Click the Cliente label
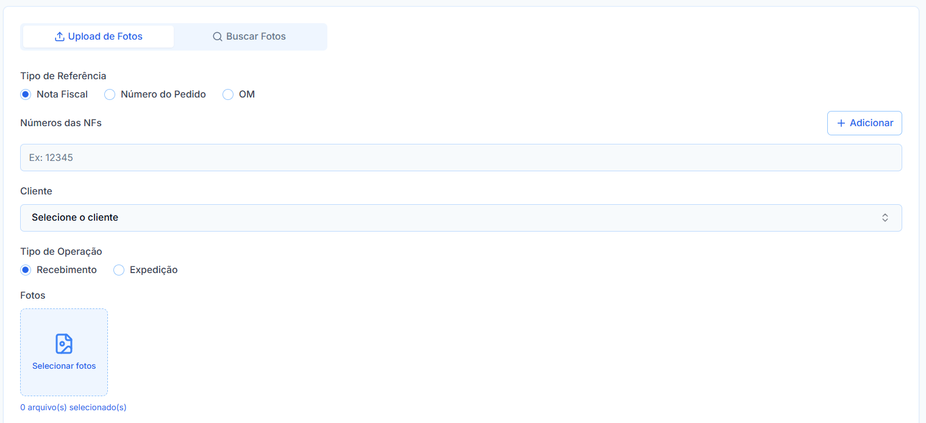The width and height of the screenshot is (926, 423). click(36, 191)
